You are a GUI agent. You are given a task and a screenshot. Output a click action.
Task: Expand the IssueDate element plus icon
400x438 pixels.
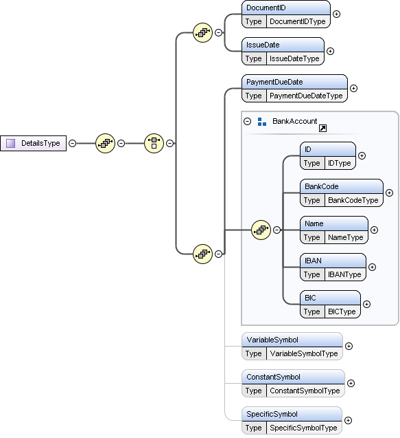(x=330, y=51)
